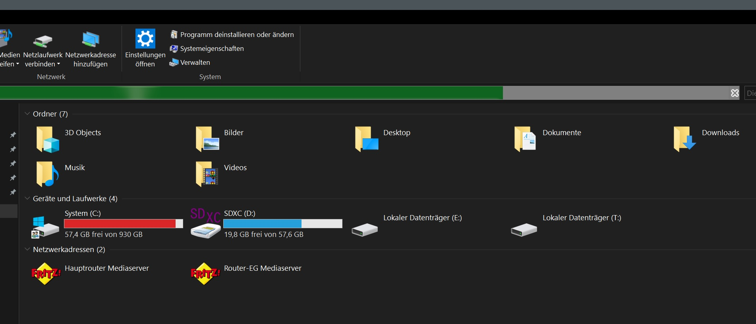This screenshot has height=324, width=756.
Task: Click the SDXC (D:) blue usage bar
Action: [x=283, y=223]
